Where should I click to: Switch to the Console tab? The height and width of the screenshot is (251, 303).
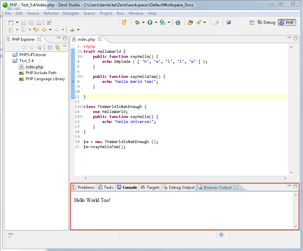tap(127, 187)
